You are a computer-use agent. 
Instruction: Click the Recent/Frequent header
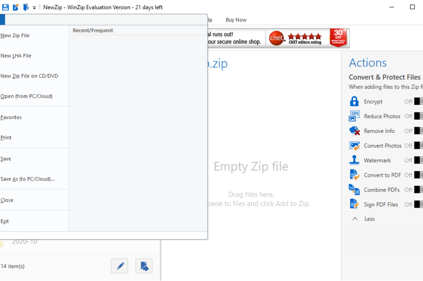[93, 30]
